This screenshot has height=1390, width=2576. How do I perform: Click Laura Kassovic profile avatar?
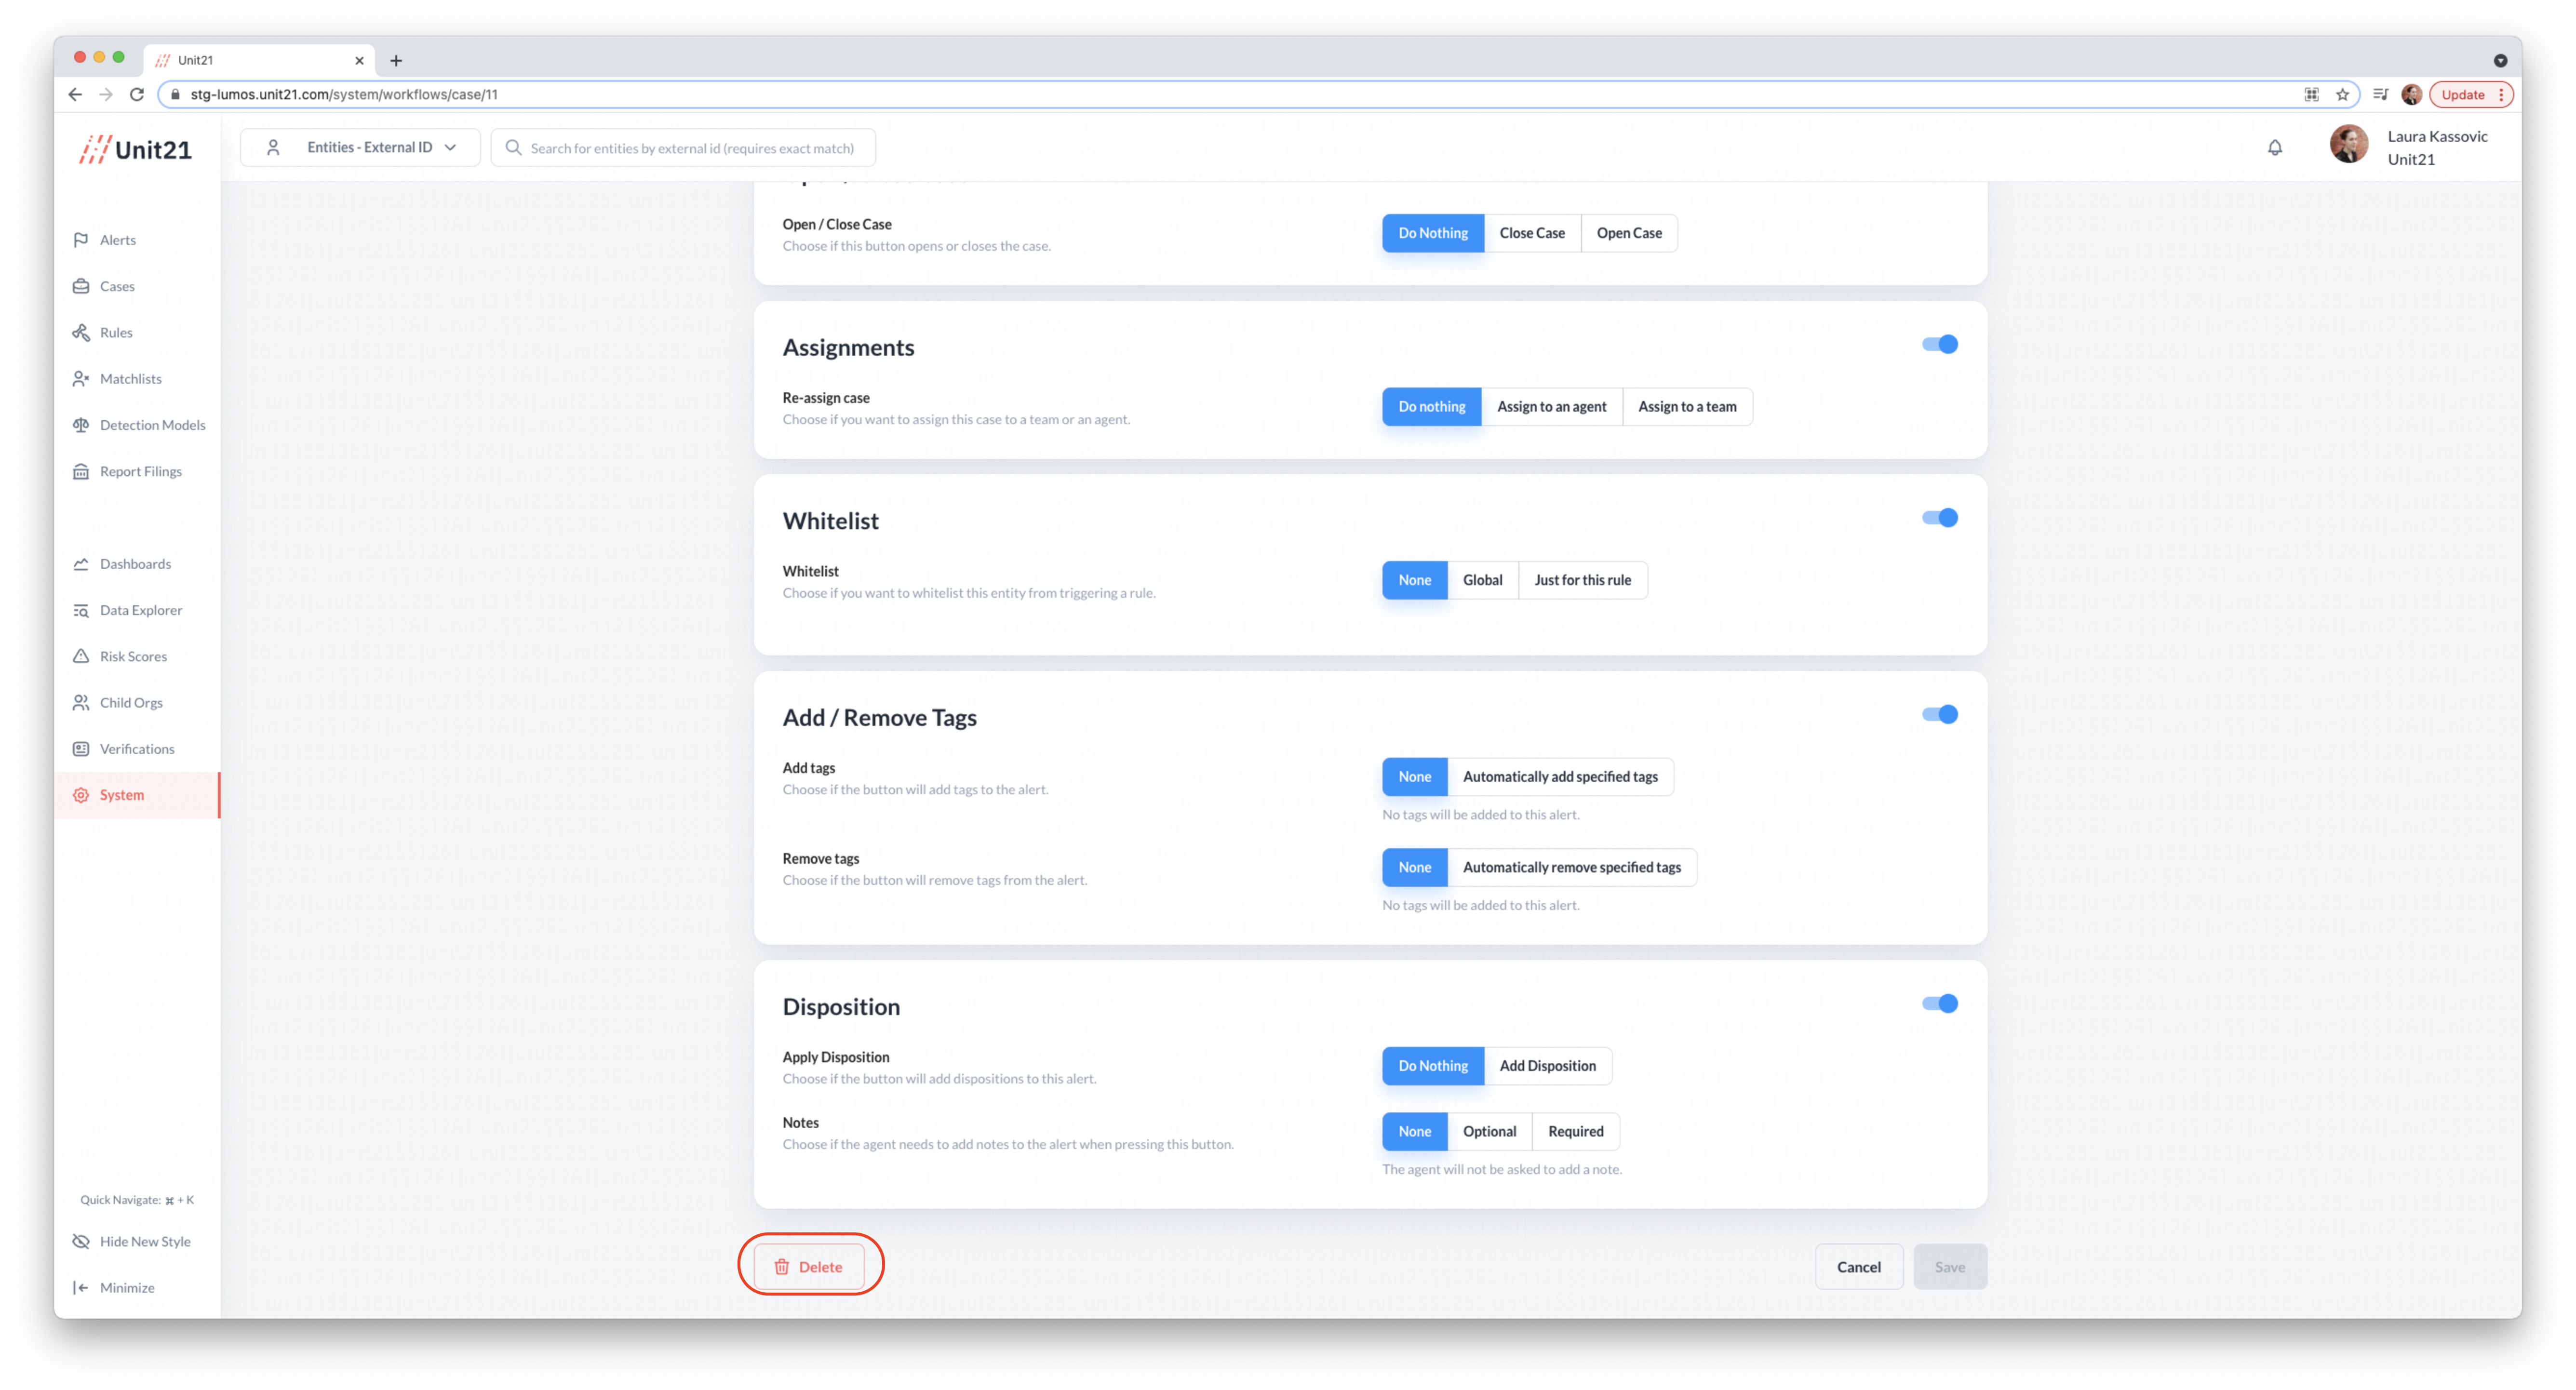click(x=2348, y=145)
